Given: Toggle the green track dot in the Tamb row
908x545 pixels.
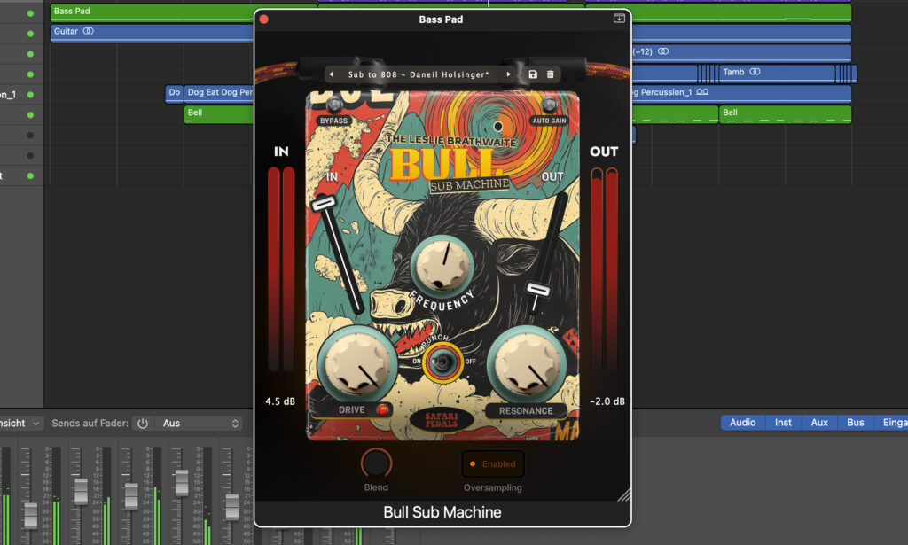Looking at the screenshot, I should [30, 74].
